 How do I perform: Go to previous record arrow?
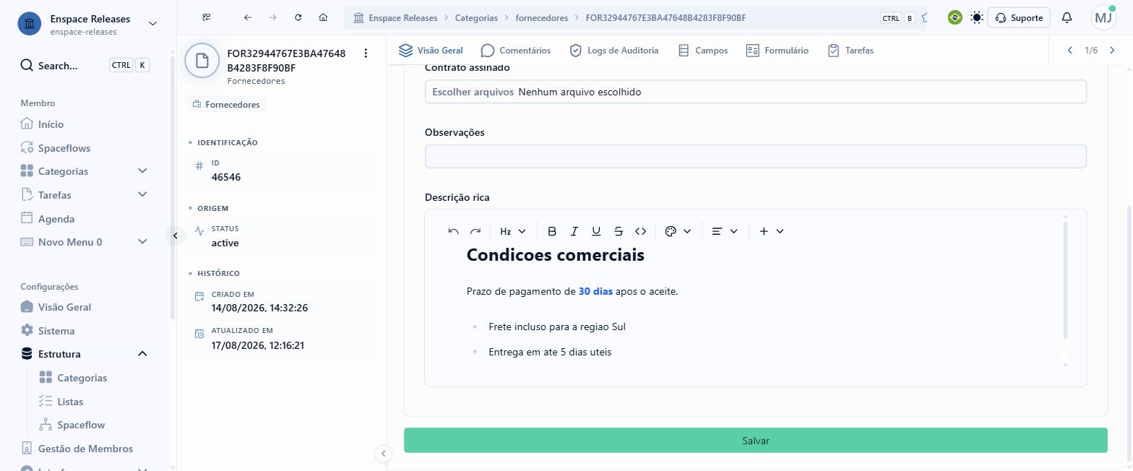(1070, 51)
